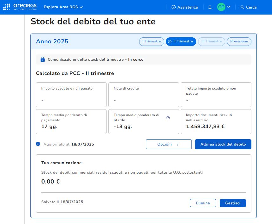Click the search magnifier icon

click(243, 7)
